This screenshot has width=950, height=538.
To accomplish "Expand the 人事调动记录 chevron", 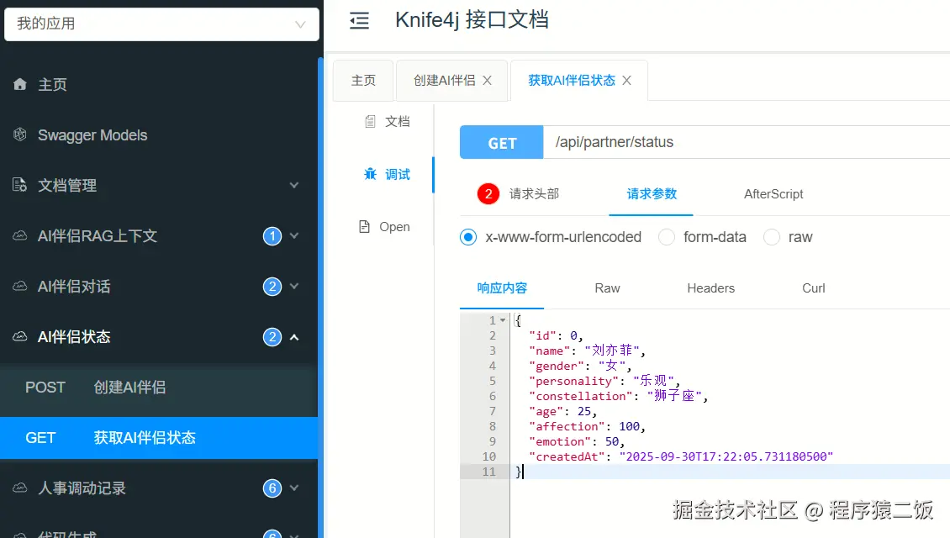I will pos(294,488).
